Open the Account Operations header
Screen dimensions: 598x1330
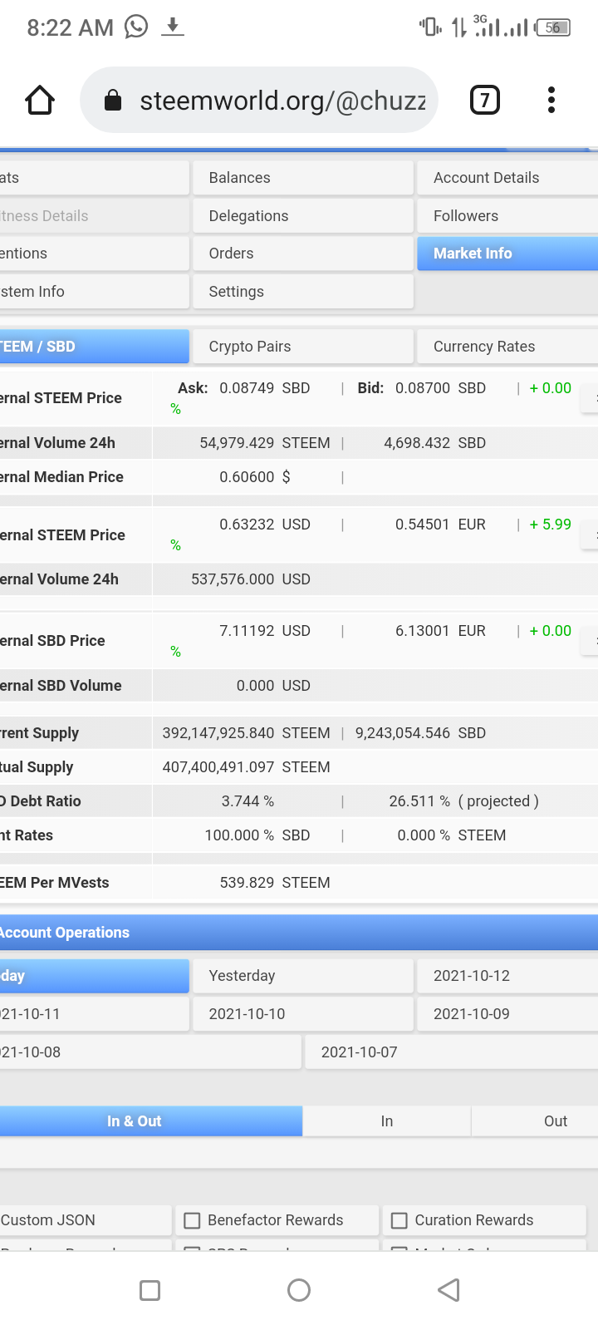(x=299, y=933)
